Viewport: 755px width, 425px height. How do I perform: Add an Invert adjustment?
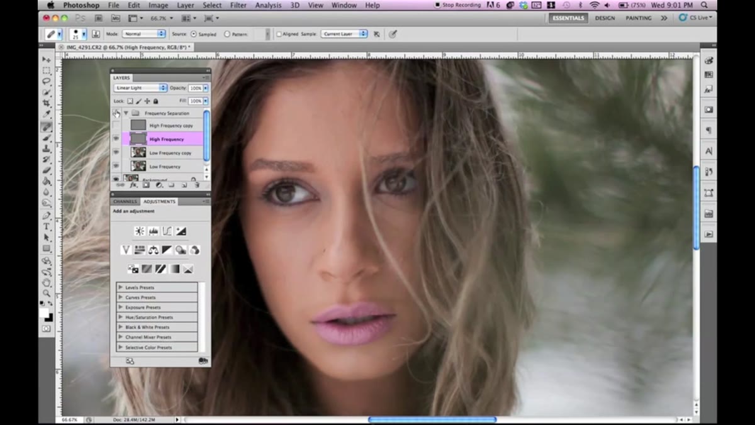point(133,269)
